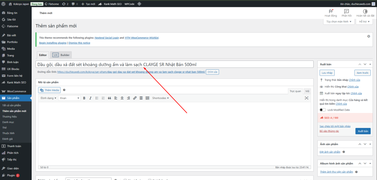Apply italic formatting in the editor
The height and width of the screenshot is (180, 377).
[x=90, y=98]
